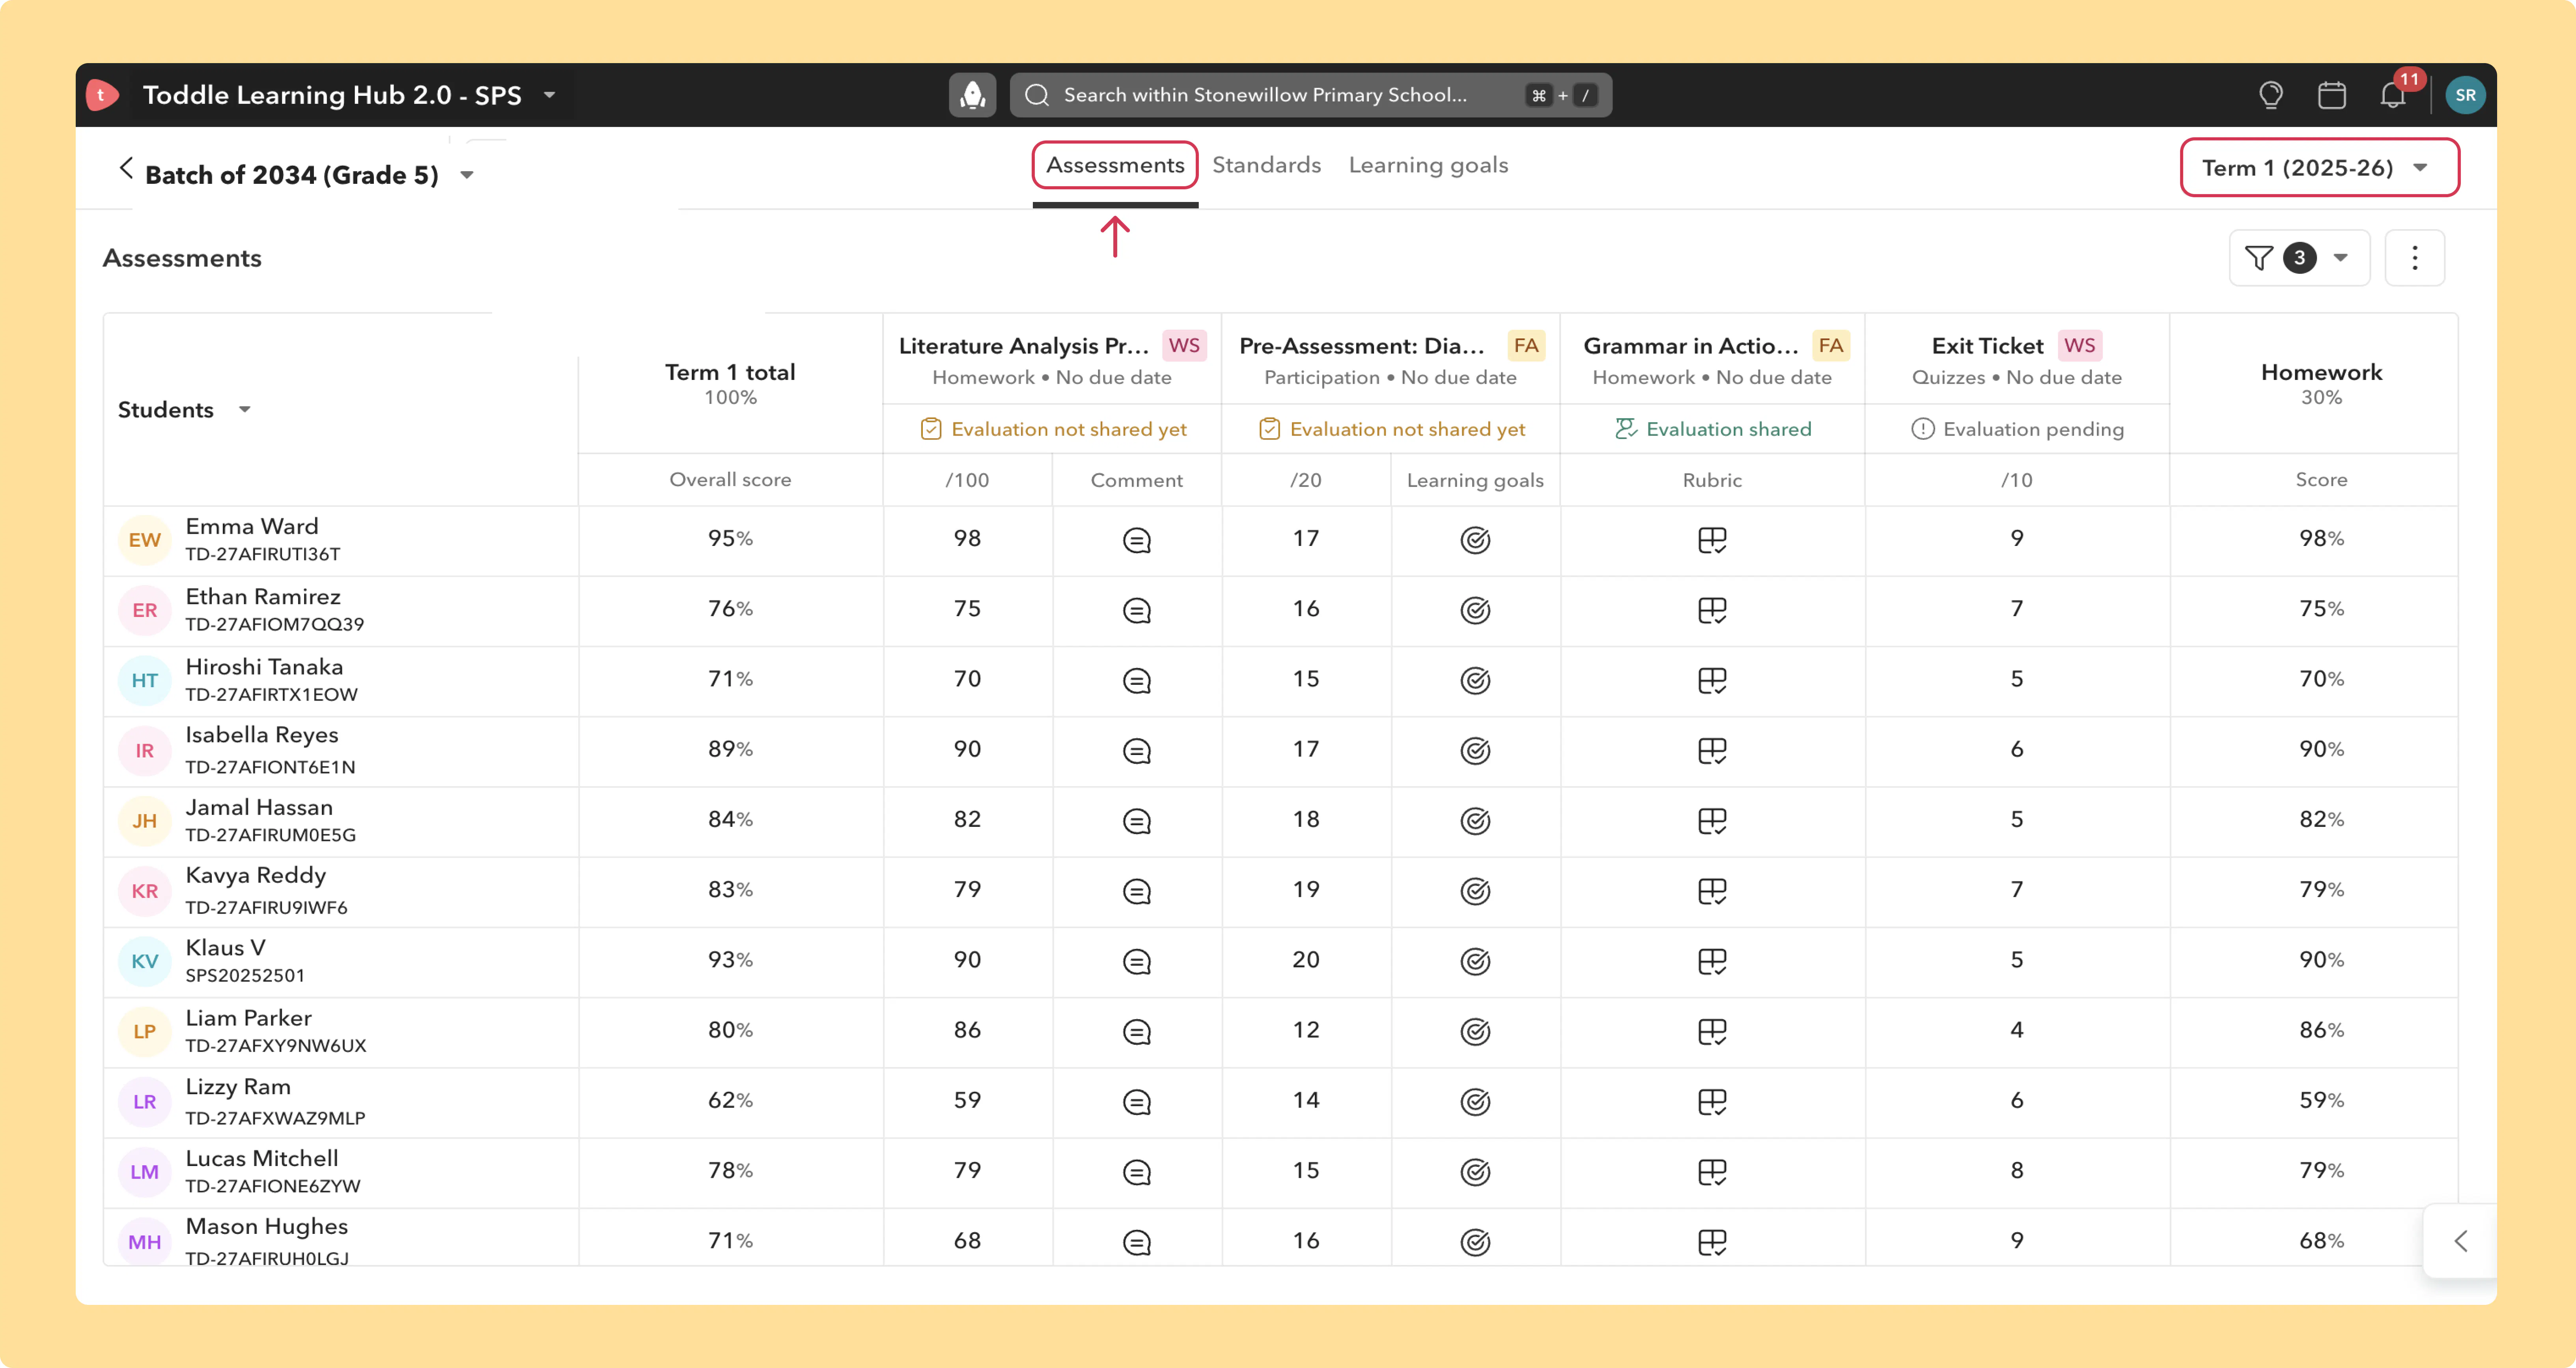This screenshot has width=2576, height=1368.
Task: Open the Students column sort dropdown
Action: [245, 409]
